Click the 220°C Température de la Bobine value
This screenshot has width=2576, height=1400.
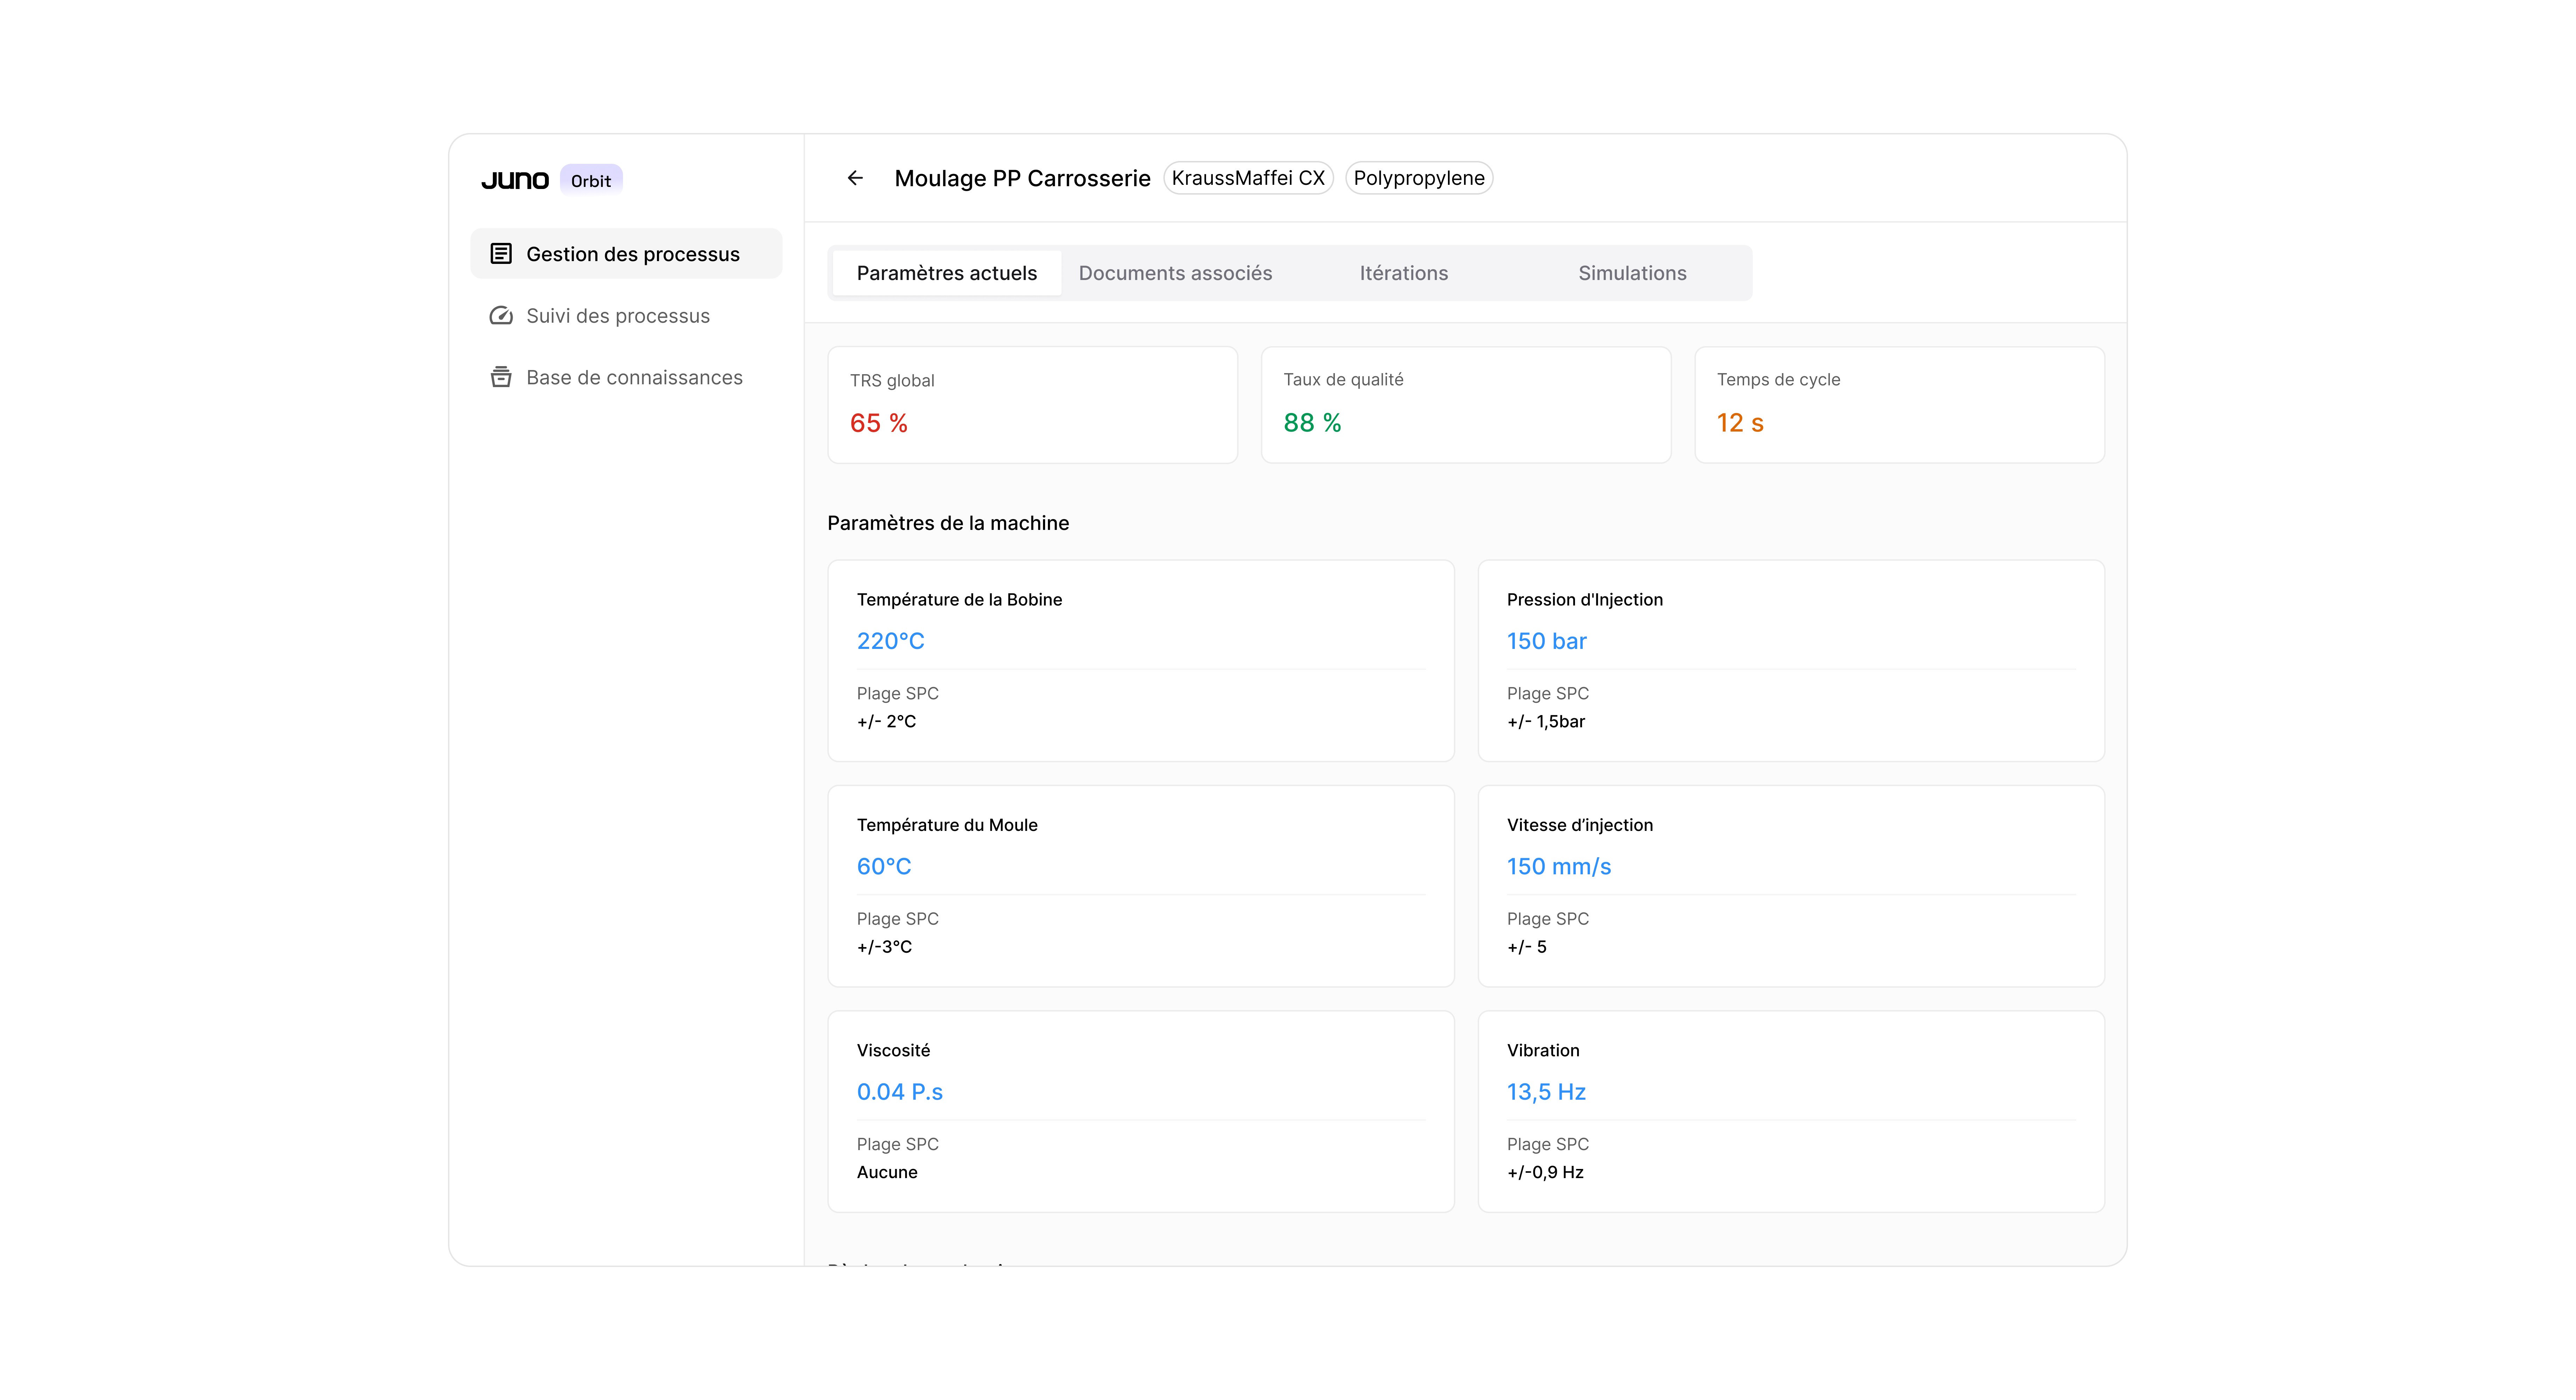click(890, 641)
